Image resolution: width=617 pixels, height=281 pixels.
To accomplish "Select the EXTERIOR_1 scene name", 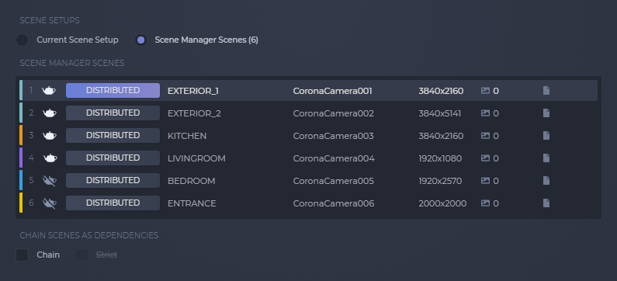I will tap(193, 91).
